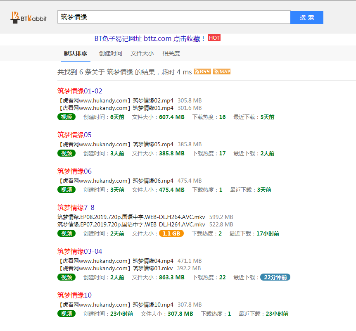Image resolution: width=356 pixels, height=331 pixels.
Task: Click 视频 tag under 筑梦情缘10
Action: 66,314
